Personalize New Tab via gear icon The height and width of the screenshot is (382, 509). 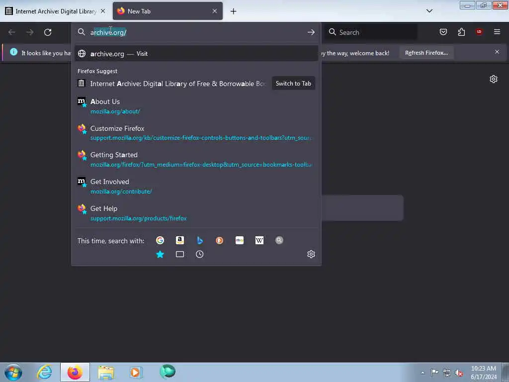[494, 79]
